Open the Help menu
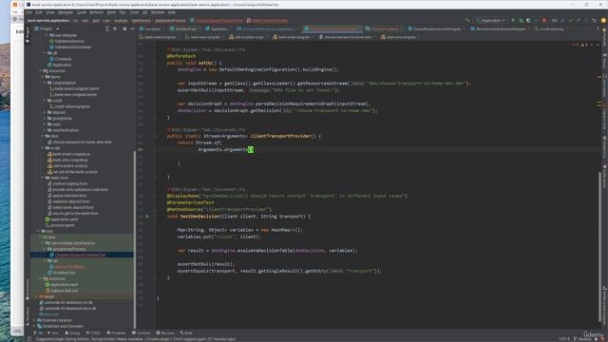Image resolution: width=608 pixels, height=342 pixels. click(172, 12)
